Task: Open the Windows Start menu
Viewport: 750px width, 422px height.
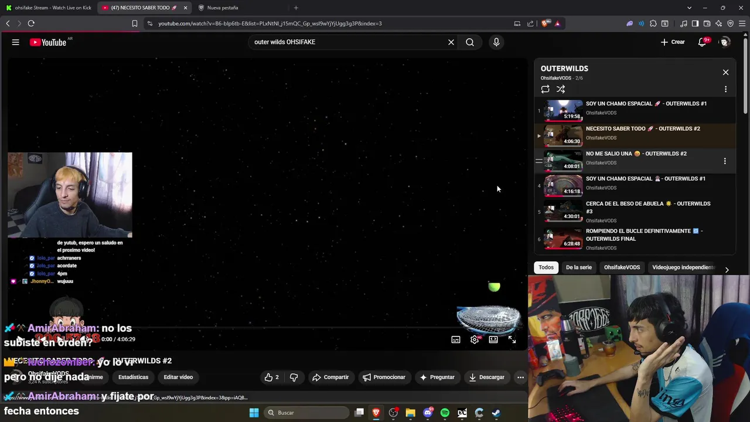Action: tap(254, 413)
